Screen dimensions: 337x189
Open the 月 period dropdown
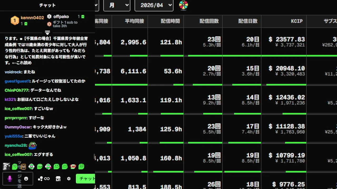pyautogui.click(x=117, y=5)
